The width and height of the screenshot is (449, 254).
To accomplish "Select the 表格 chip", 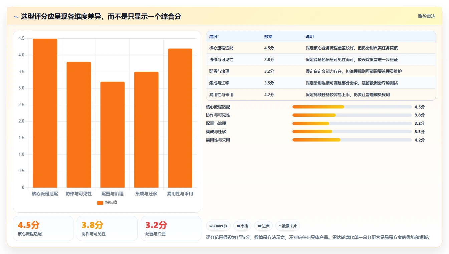I will point(242,226).
